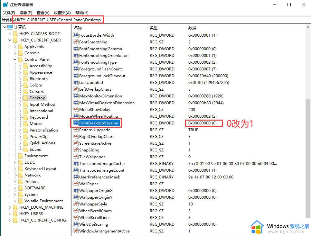Click the Colors folder icon

tap(25, 85)
